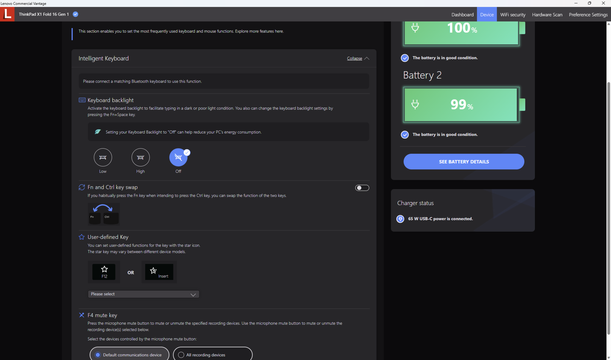Viewport: 611px width, 360px height.
Task: Switch to Hardware Scan tab
Action: click(x=547, y=15)
